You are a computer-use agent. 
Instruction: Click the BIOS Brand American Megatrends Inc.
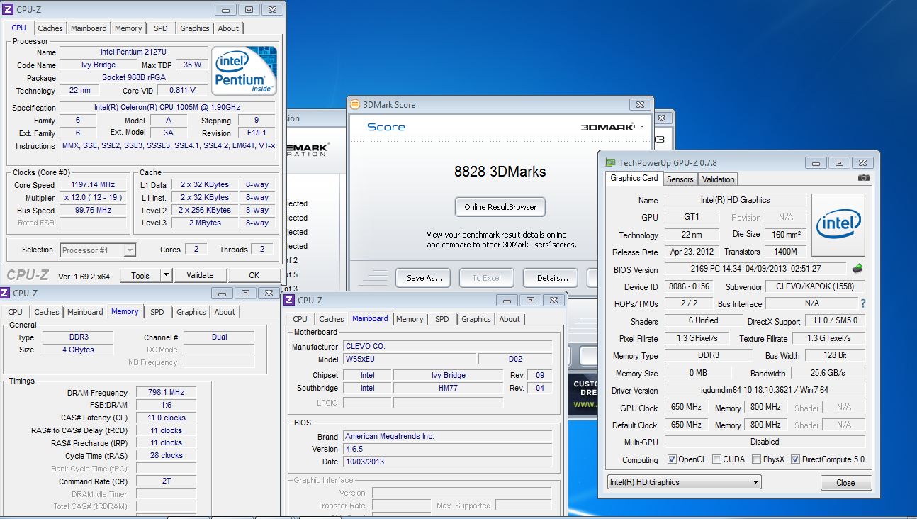[448, 436]
